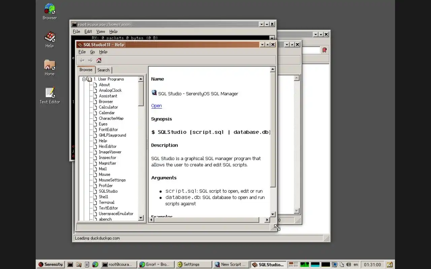Viewport: 431px width, 269px height.
Task: Switch to the Search tab
Action: (103, 70)
